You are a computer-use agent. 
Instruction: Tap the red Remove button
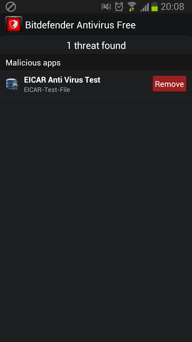point(169,84)
